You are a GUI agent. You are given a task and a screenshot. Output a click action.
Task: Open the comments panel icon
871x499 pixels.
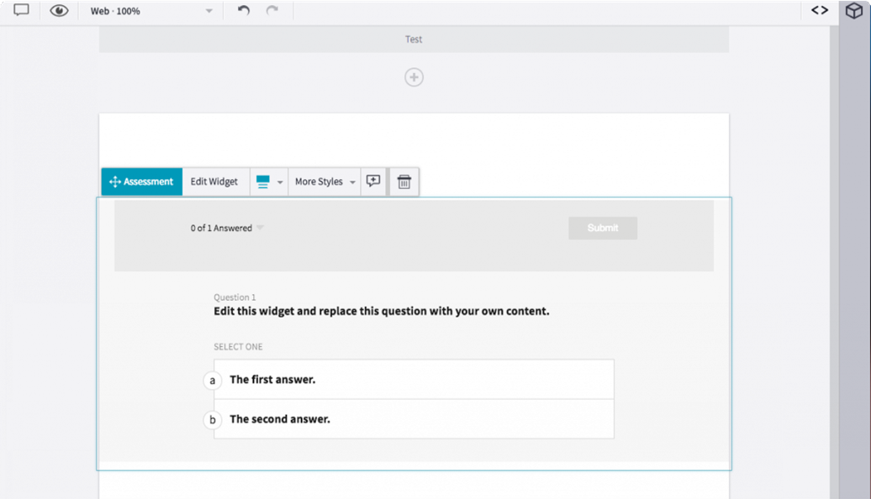point(20,11)
